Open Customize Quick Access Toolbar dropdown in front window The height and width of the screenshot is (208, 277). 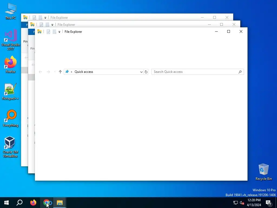pyautogui.click(x=59, y=32)
